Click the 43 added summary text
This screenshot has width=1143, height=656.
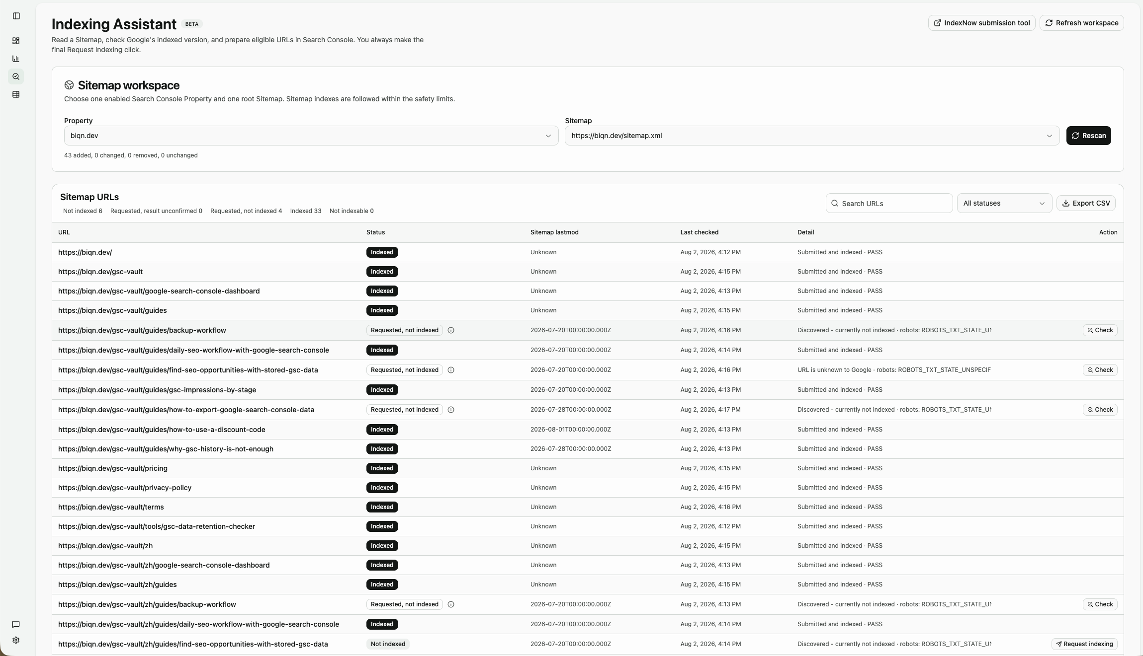coord(131,155)
